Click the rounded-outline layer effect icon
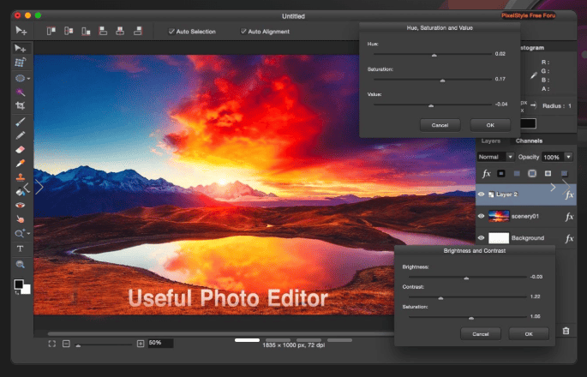 532,173
